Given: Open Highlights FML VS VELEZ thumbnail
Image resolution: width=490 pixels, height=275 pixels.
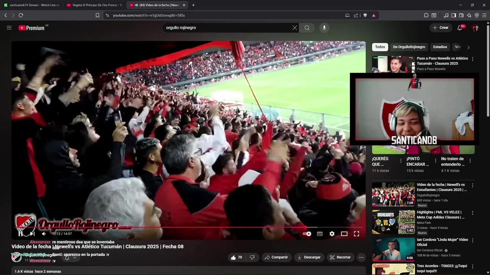Looking at the screenshot, I should (x=394, y=222).
